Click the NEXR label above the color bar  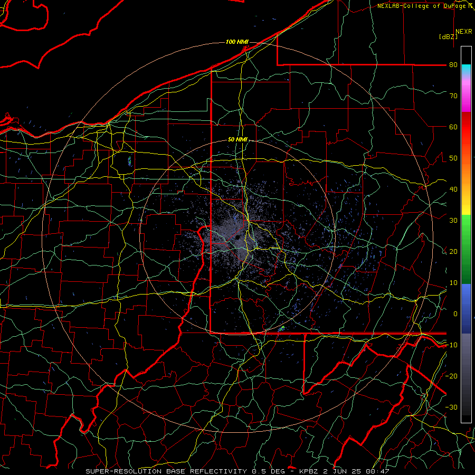(x=463, y=31)
